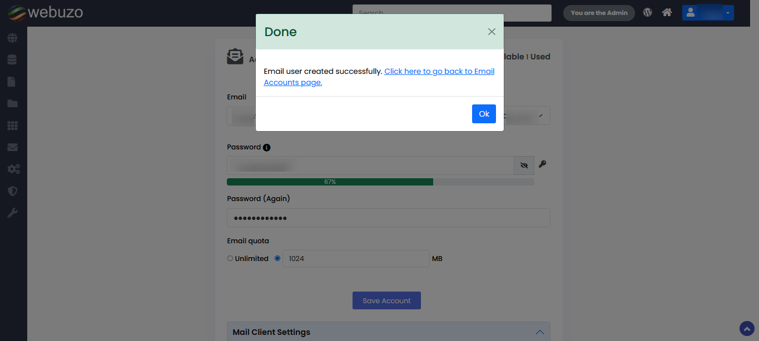The image size is (759, 341).
Task: Click the wrench tools sidebar icon
Action: (12, 213)
